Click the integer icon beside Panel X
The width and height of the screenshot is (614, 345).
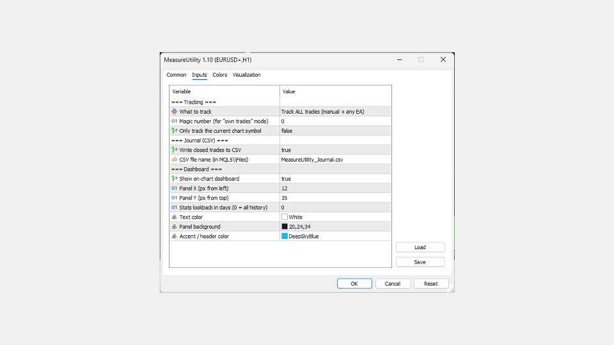pos(174,188)
